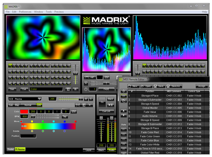Open the File menu
The height and width of the screenshot is (157, 212).
click(8, 12)
